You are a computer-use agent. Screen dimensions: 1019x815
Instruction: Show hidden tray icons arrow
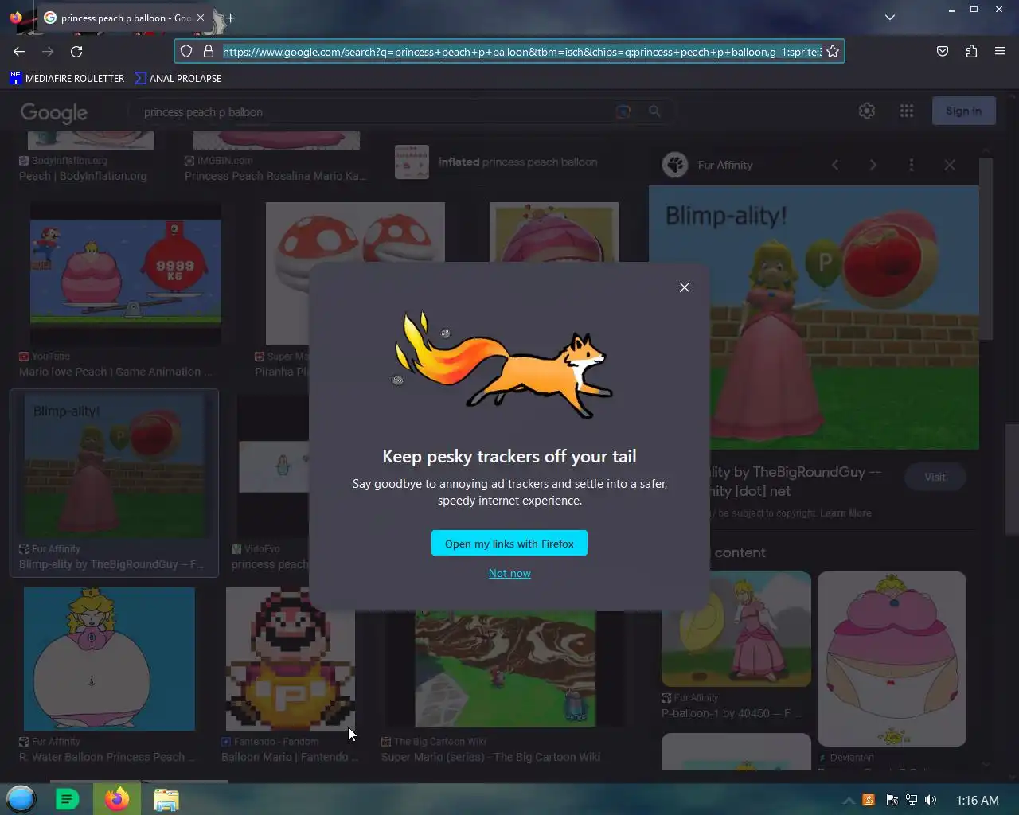[849, 801]
